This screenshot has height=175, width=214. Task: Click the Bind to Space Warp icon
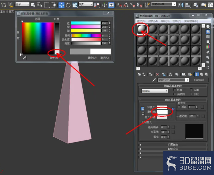pyautogui.click(x=10, y=5)
